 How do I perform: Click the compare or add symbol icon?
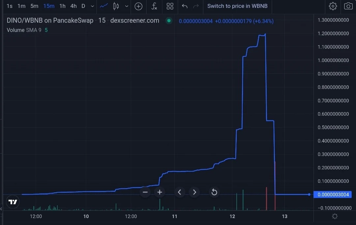[138, 6]
